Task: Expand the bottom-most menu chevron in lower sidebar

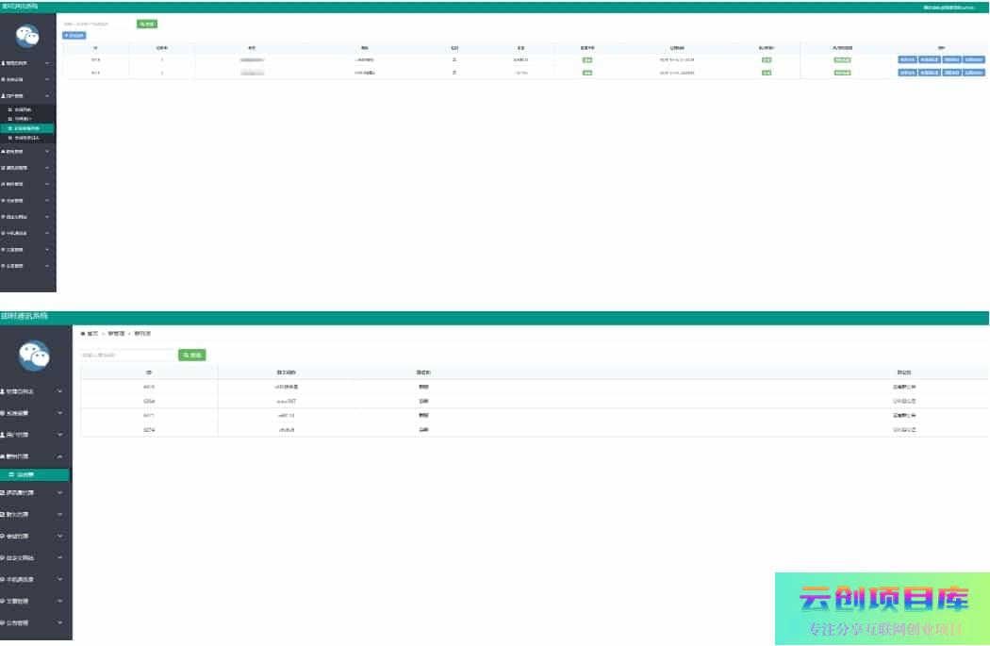Action: tap(60, 623)
